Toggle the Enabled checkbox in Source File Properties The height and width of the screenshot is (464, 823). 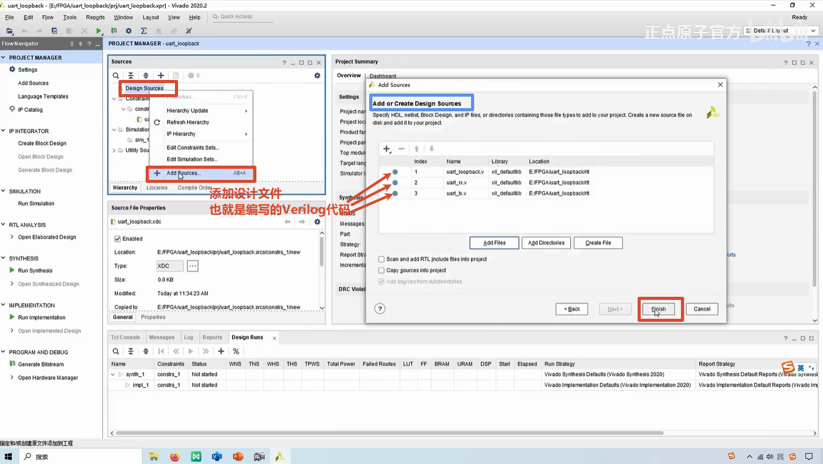[117, 239]
